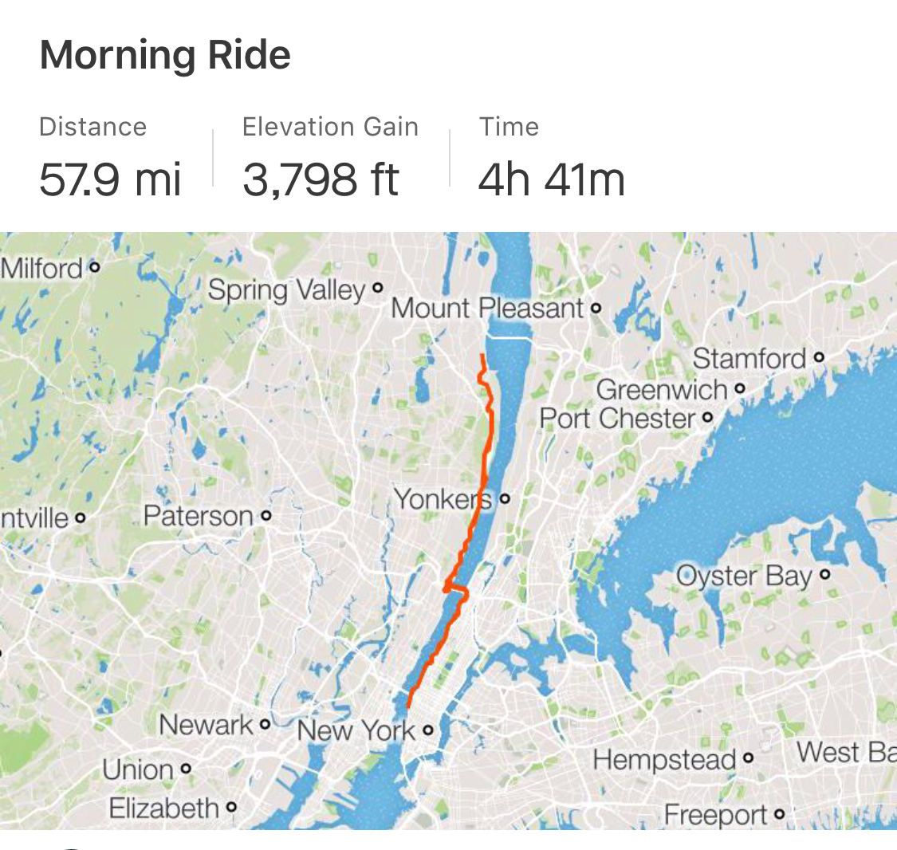The image size is (897, 850).
Task: Select the Port Chester map label
Action: click(x=617, y=418)
